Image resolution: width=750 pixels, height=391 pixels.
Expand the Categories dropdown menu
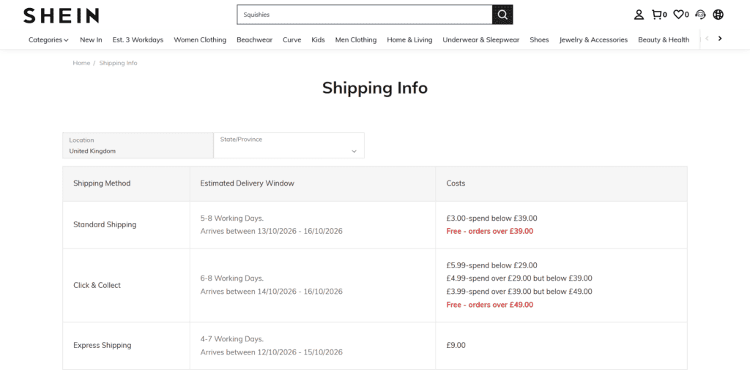coord(48,39)
